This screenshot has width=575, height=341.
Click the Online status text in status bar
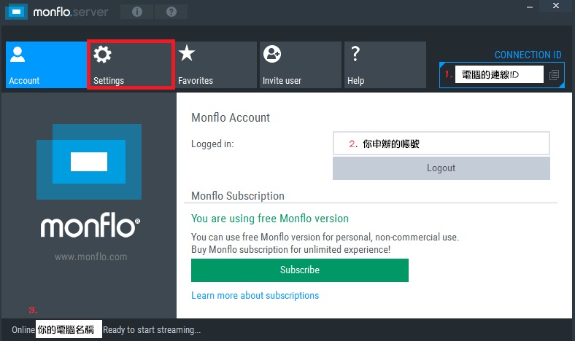(x=23, y=330)
